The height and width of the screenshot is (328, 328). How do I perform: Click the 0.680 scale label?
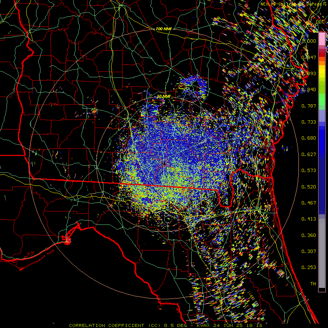point(309,138)
